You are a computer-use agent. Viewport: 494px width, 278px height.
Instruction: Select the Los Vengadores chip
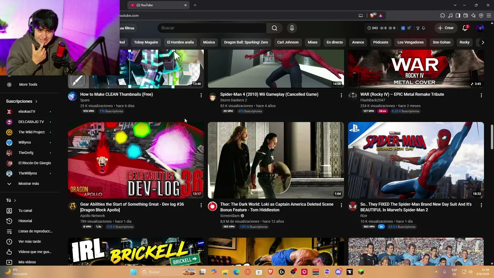pyautogui.click(x=411, y=42)
